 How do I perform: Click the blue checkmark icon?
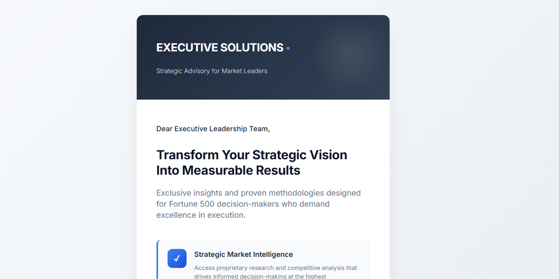pyautogui.click(x=177, y=258)
